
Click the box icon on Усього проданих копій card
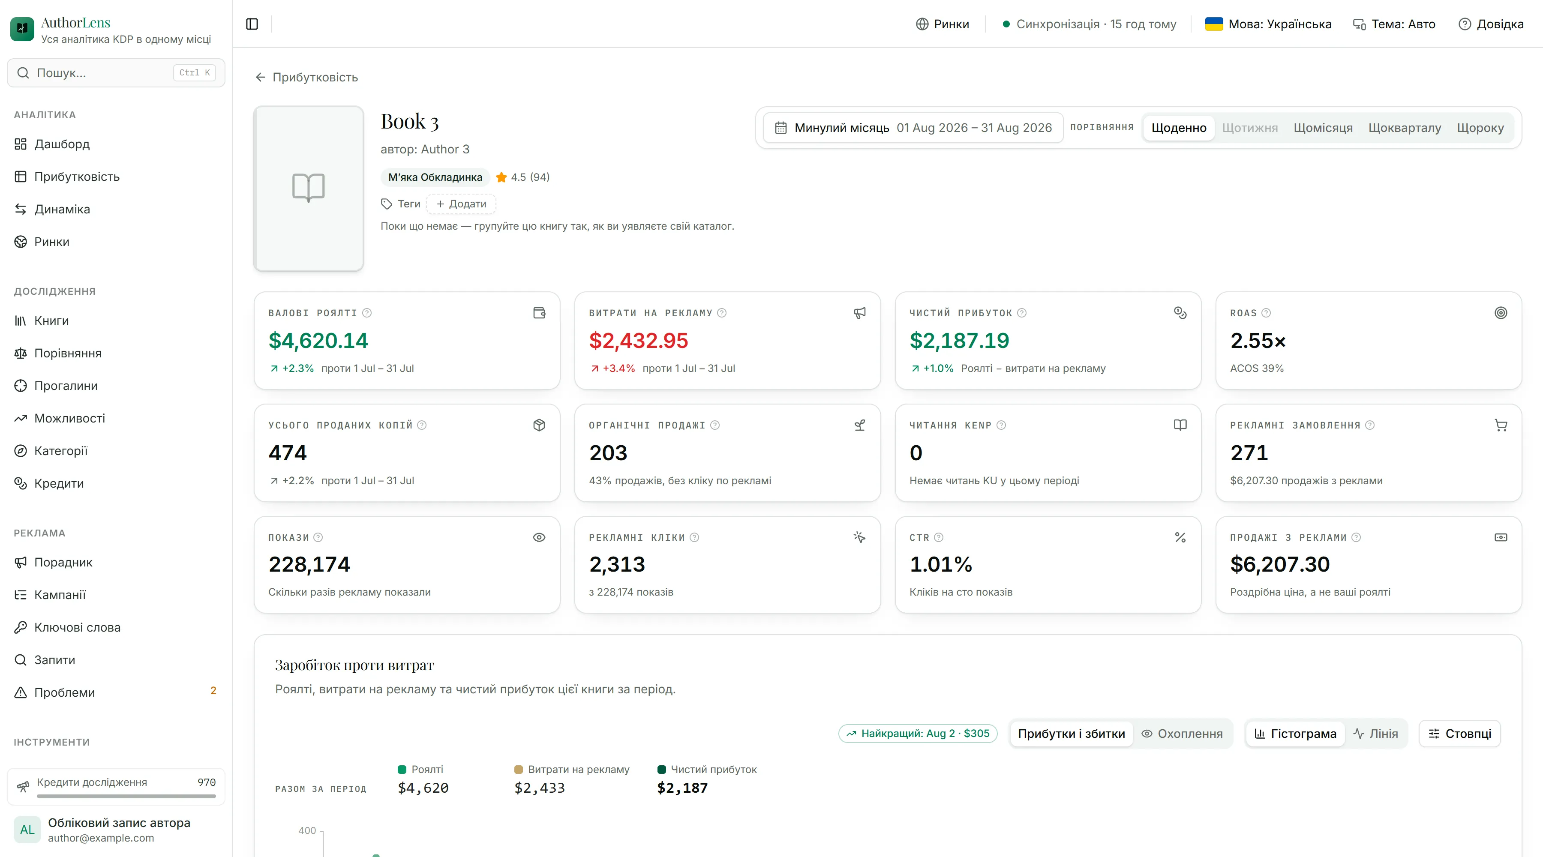tap(539, 425)
